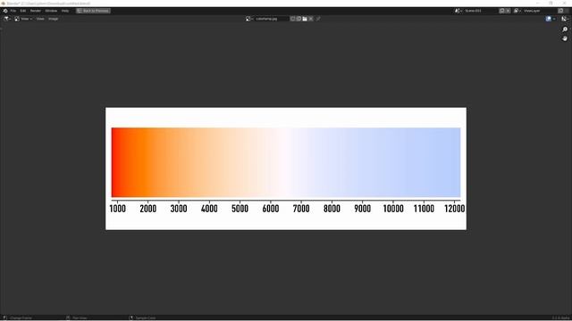572x321 pixels.
Task: Click the light blue end of gradient
Action: 456,162
